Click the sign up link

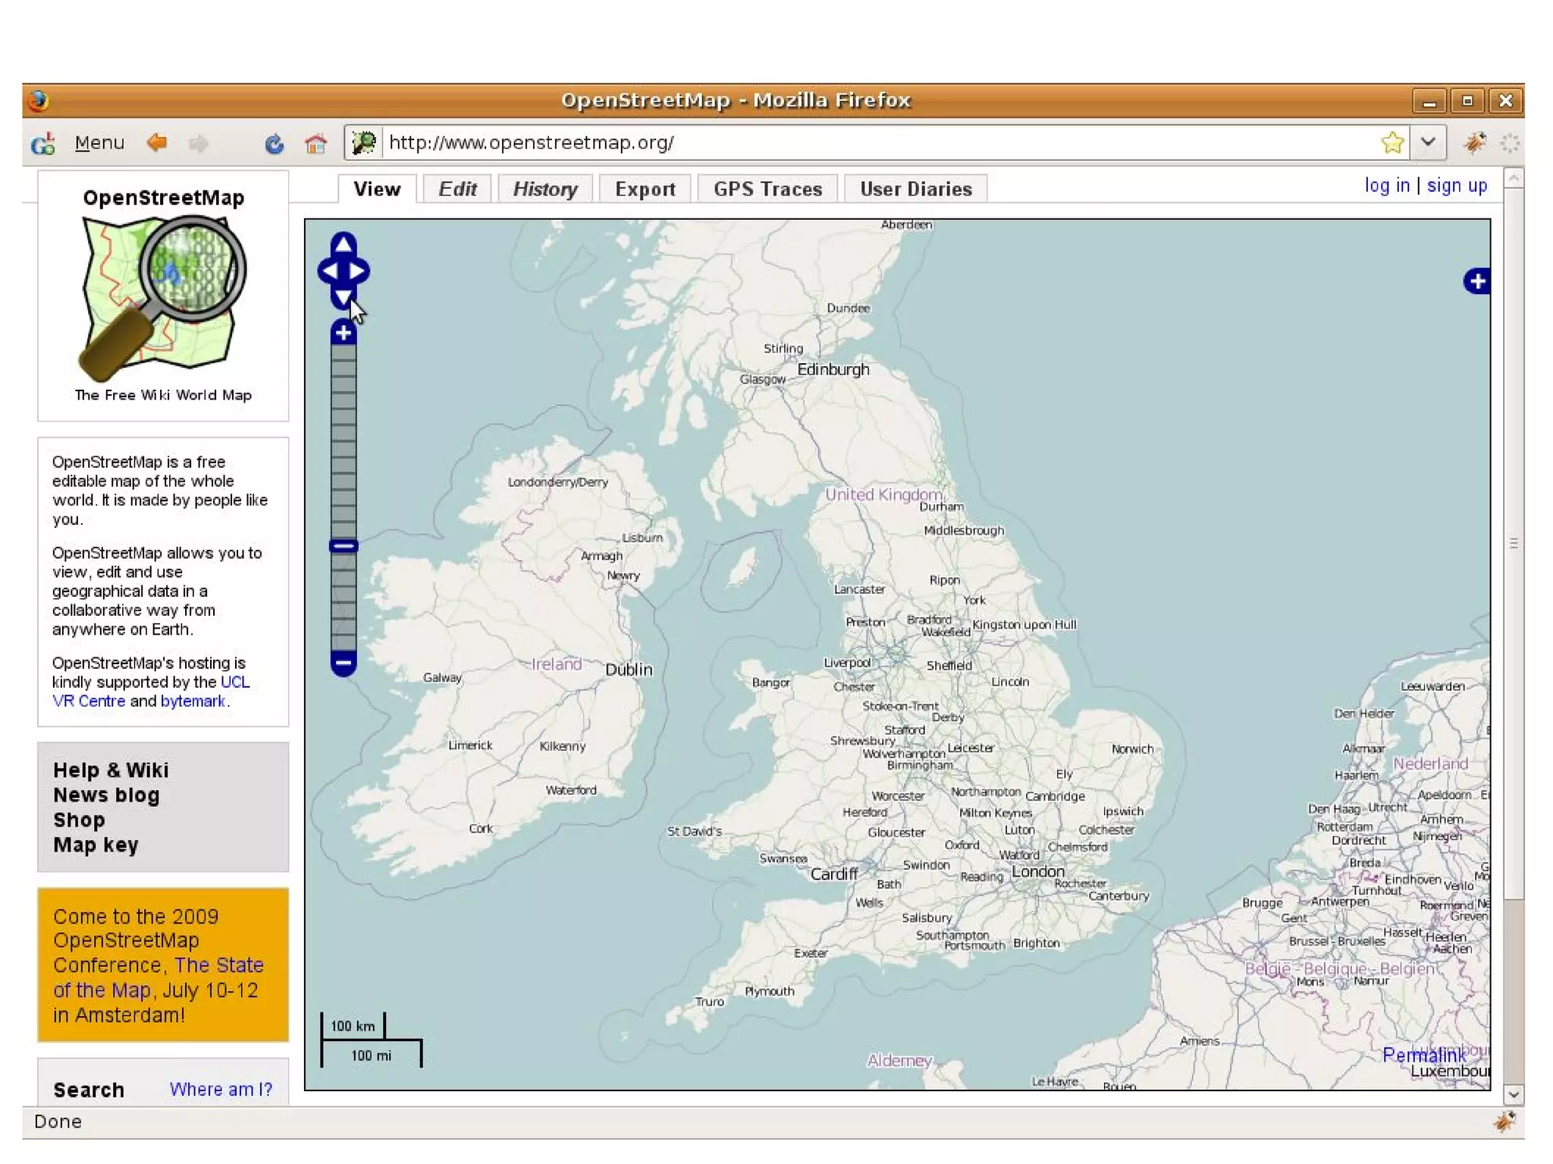pos(1457,185)
